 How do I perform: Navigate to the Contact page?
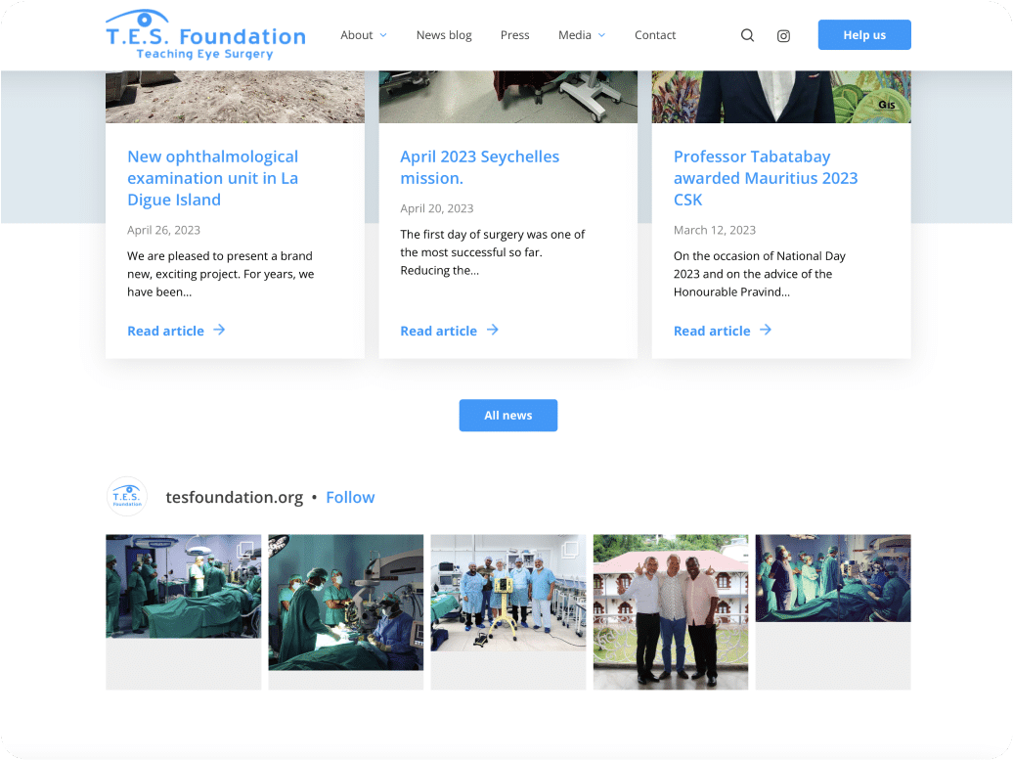[x=655, y=35]
